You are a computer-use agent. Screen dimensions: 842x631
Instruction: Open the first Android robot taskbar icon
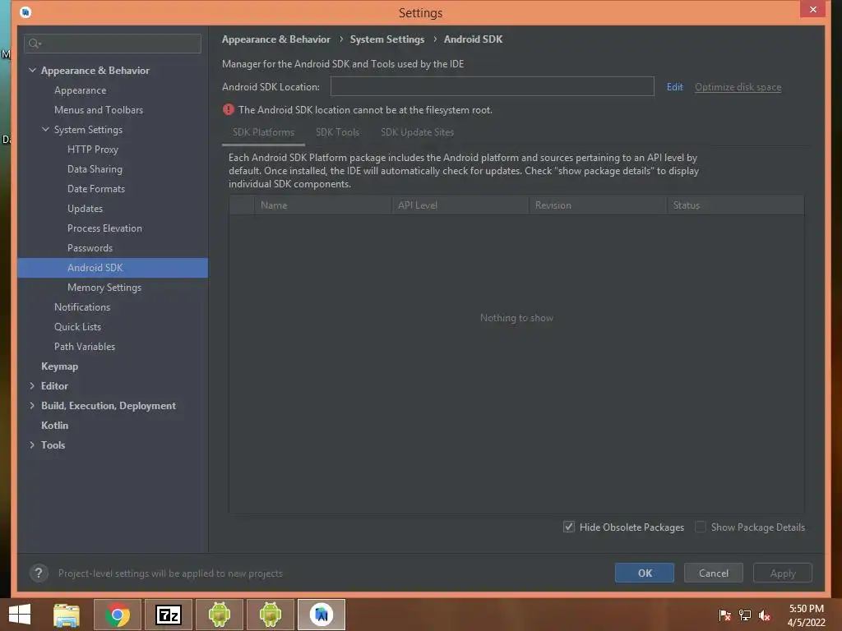pos(219,615)
